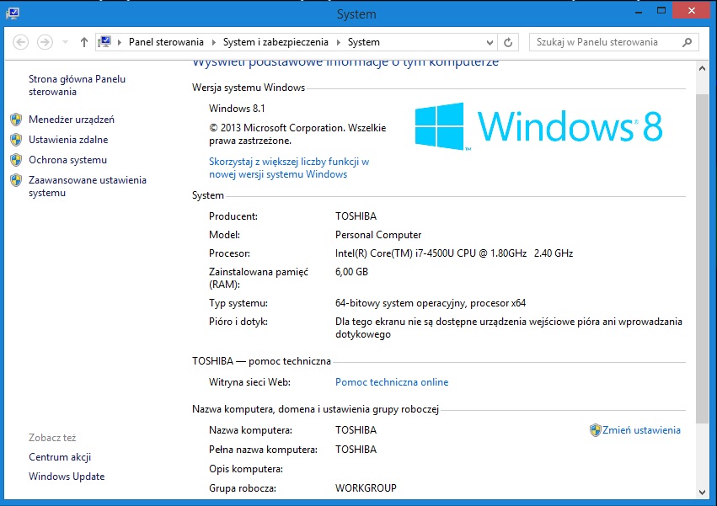The width and height of the screenshot is (717, 506).
Task: Click the Producent value TOSHIBA
Action: [356, 216]
